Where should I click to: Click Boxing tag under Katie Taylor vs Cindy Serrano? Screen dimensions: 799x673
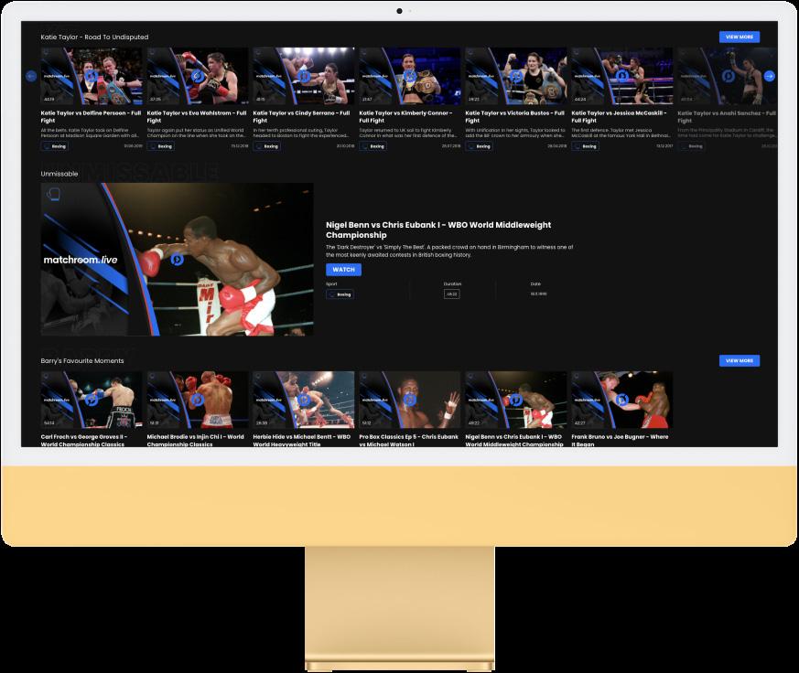click(267, 146)
